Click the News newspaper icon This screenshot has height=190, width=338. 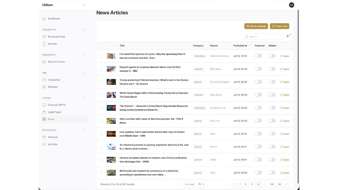click(44, 119)
